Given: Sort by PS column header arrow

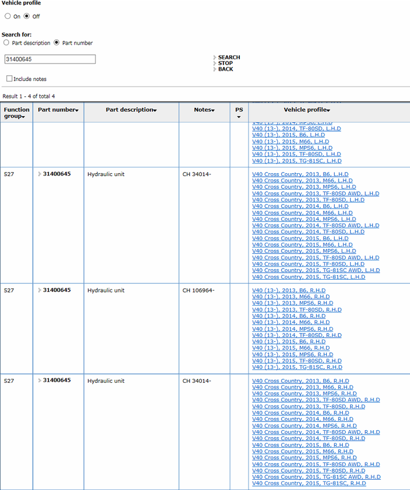Looking at the screenshot, I should coord(239,117).
